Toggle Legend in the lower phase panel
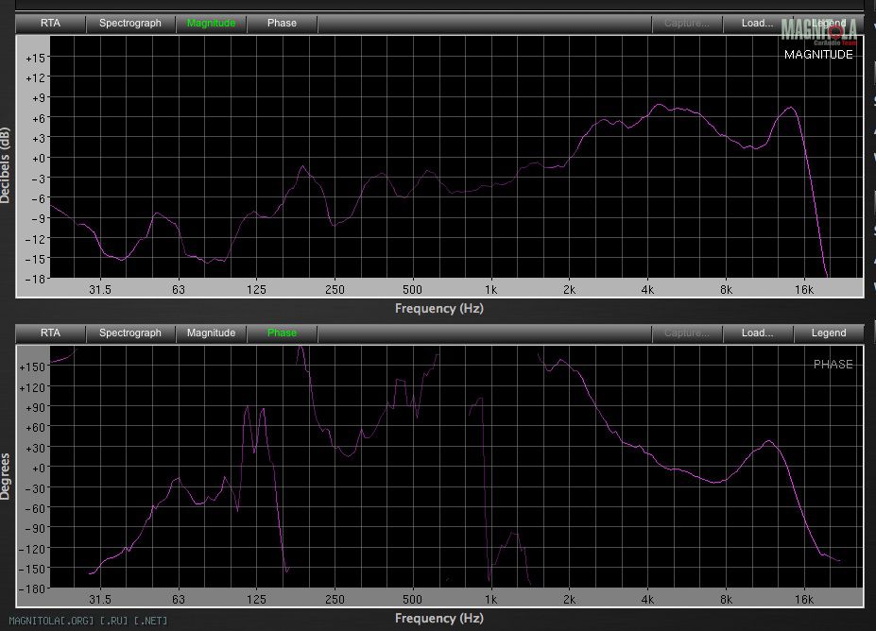 click(829, 333)
